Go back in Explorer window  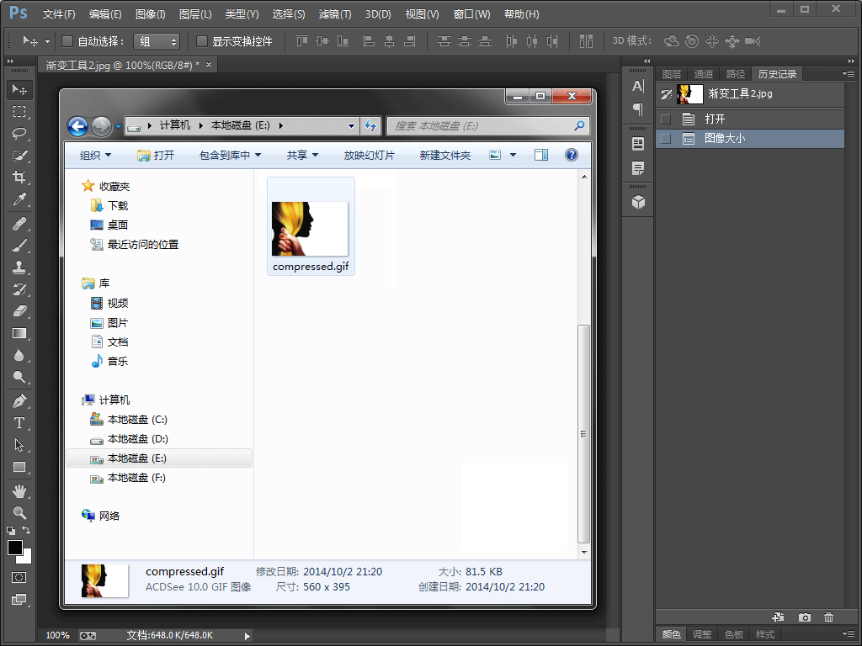[x=78, y=126]
